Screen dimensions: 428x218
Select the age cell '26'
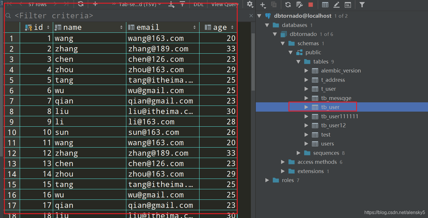(218, 132)
